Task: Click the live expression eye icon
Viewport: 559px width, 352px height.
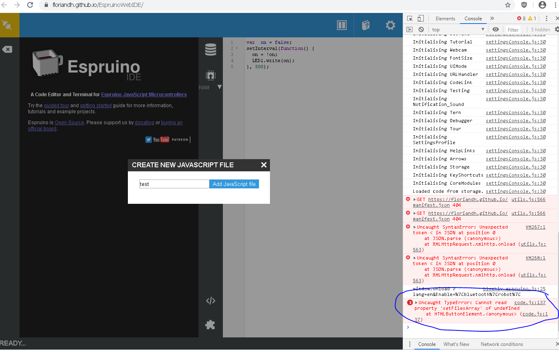Action: coord(496,29)
